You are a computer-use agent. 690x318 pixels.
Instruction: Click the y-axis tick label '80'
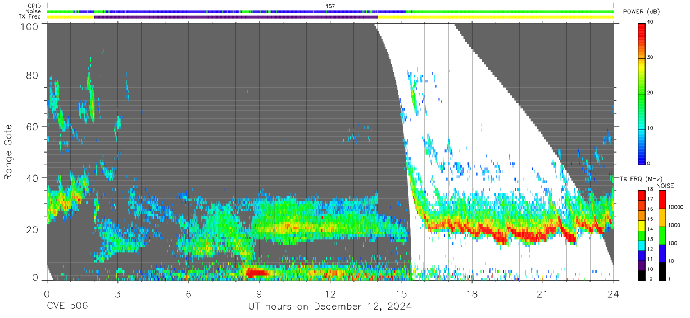[x=31, y=75]
